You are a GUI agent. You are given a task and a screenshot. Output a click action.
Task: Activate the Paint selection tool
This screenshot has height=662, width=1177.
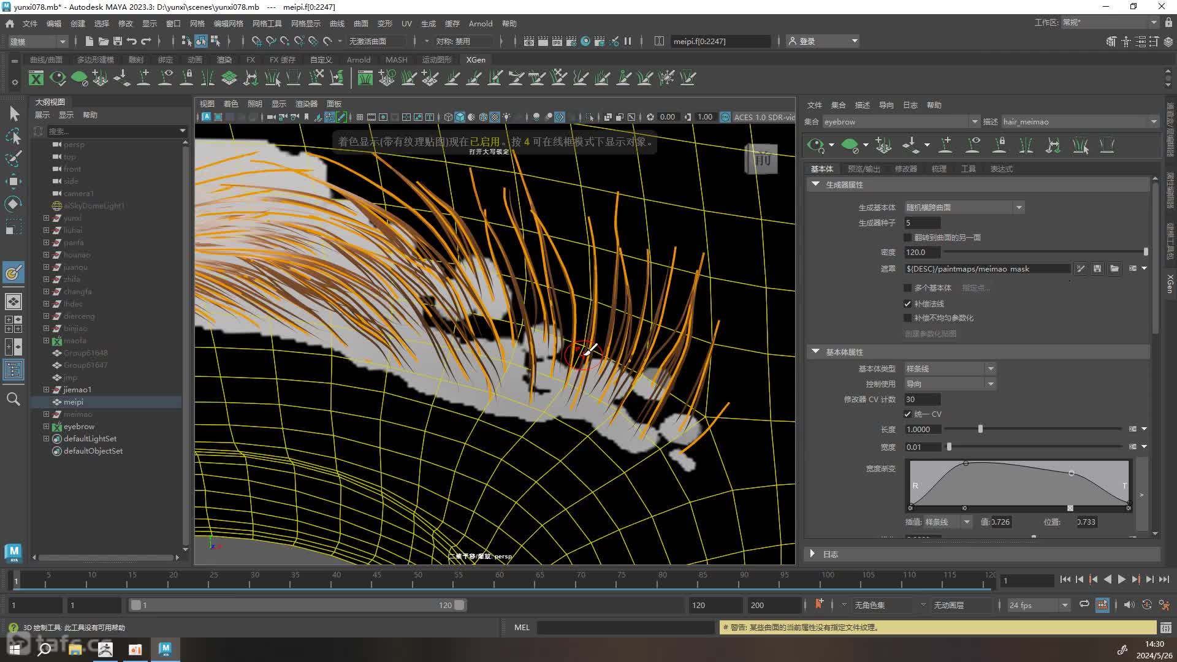[13, 158]
